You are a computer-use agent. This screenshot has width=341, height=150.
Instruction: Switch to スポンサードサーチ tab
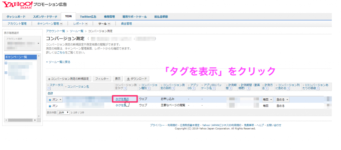[x=45, y=17]
